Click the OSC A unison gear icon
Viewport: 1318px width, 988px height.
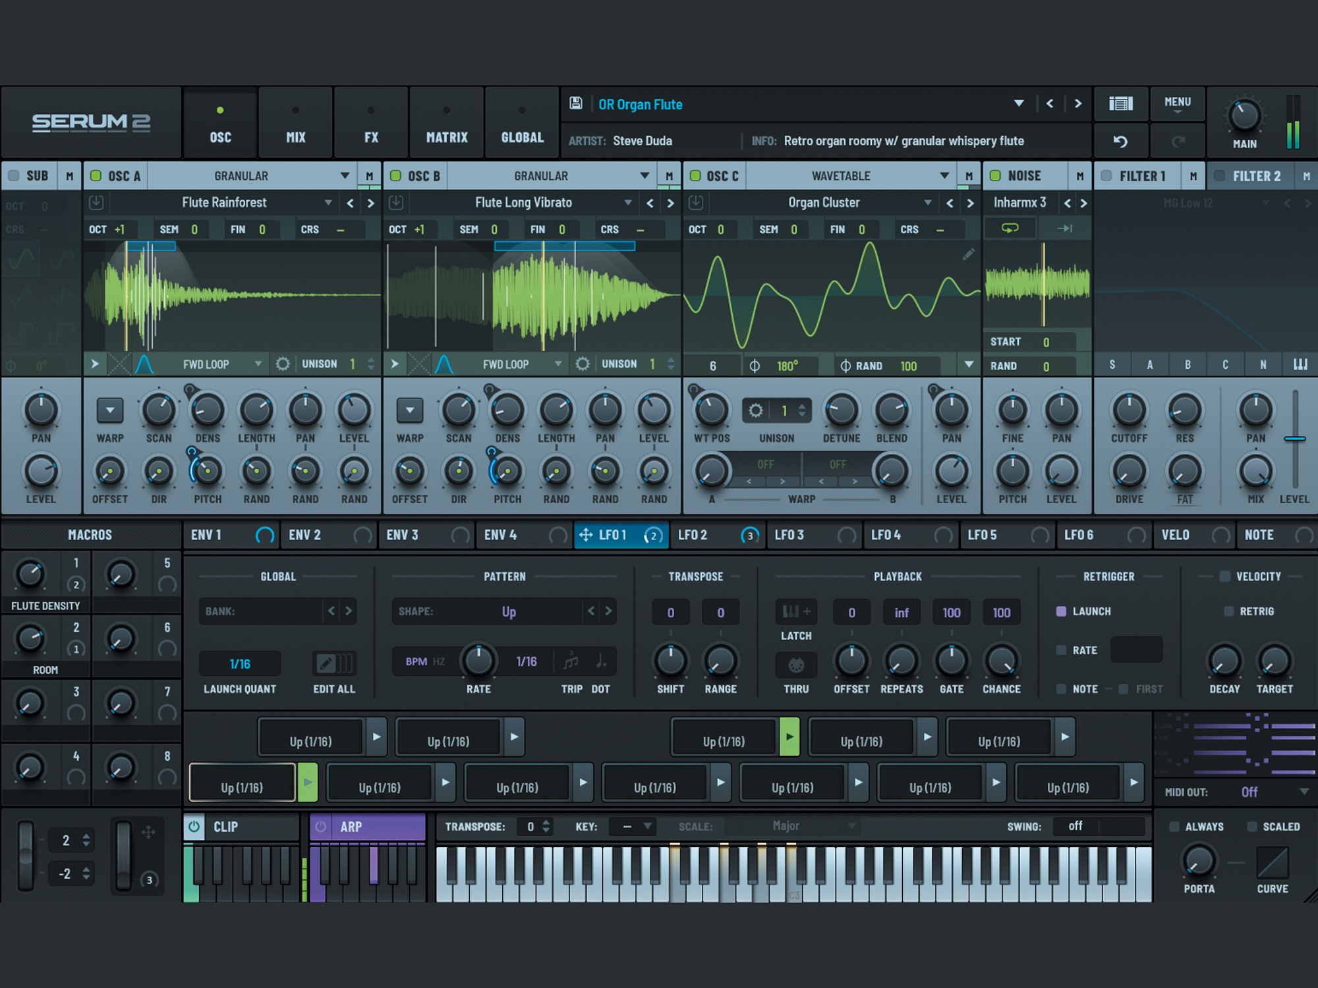point(283,364)
